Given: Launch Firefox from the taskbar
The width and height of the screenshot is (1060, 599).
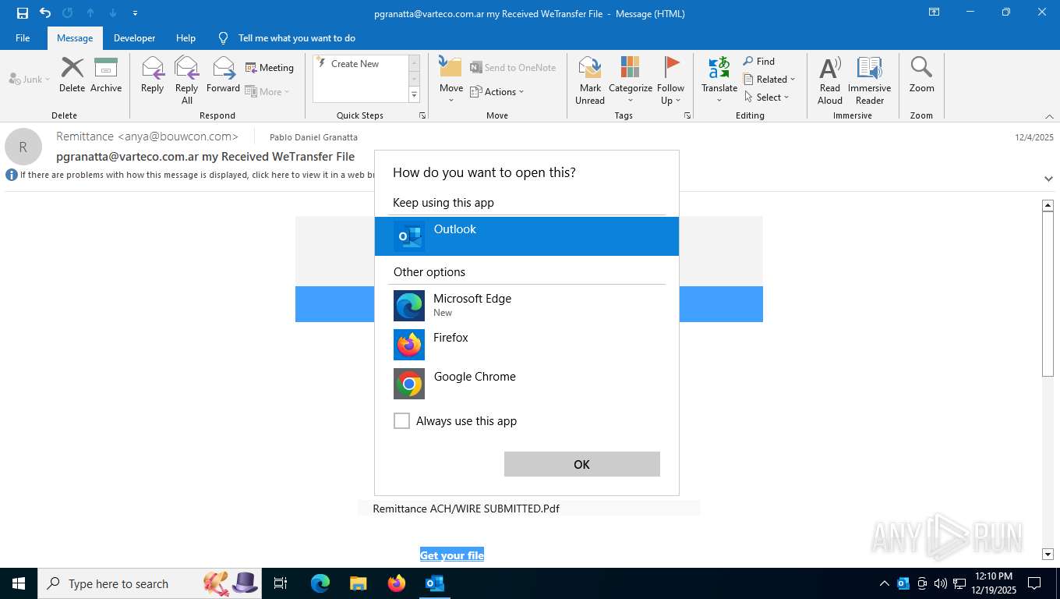Looking at the screenshot, I should [x=397, y=583].
